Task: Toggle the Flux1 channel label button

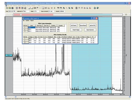Action: 9,55
